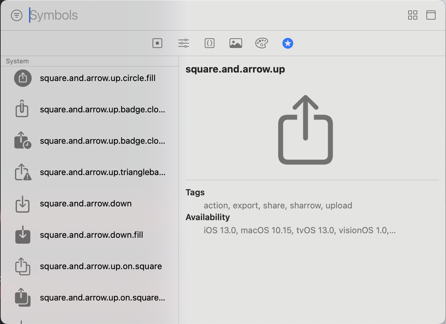Click the Tags heading in details

click(x=195, y=192)
